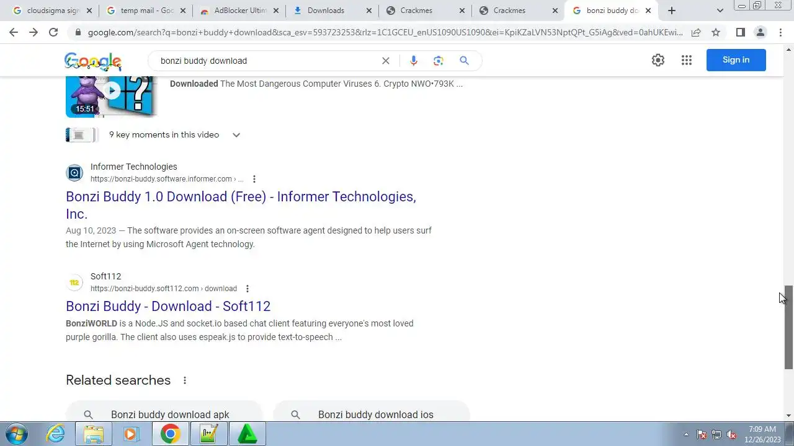
Task: Go to Google homepage via logo
Action: click(93, 61)
